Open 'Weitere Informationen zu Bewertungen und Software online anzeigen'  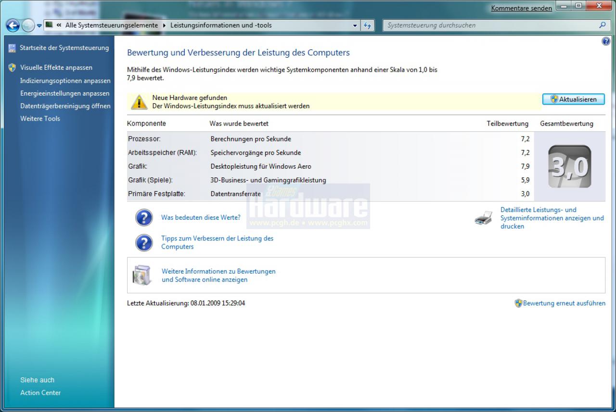coord(218,275)
